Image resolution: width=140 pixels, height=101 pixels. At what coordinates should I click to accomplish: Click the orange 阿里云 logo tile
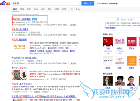132,61
